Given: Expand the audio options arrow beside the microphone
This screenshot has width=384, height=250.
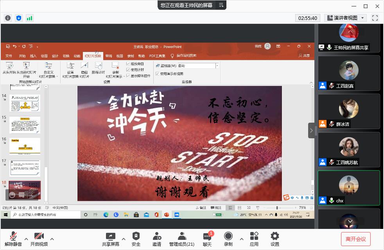Looking at the screenshot, I should click(x=26, y=239).
